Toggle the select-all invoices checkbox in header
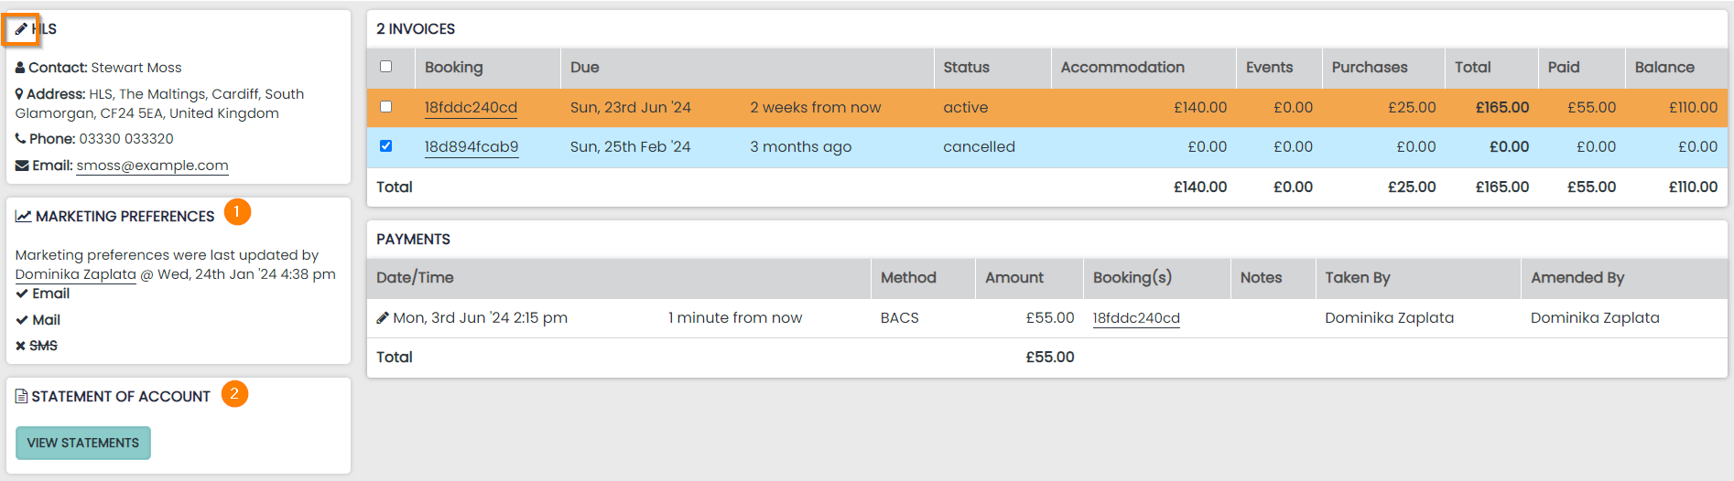The height and width of the screenshot is (481, 1734). click(x=385, y=67)
